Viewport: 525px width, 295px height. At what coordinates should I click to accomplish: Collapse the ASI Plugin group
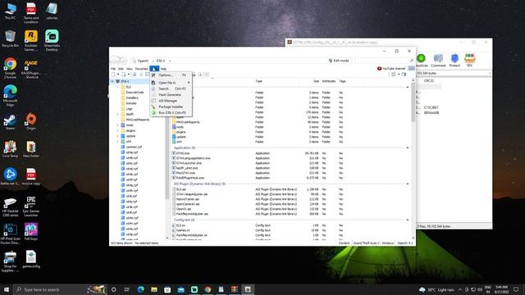tap(408, 184)
